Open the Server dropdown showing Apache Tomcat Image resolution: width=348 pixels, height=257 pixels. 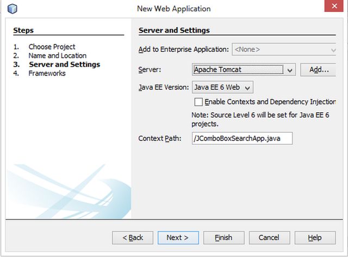tap(244, 70)
